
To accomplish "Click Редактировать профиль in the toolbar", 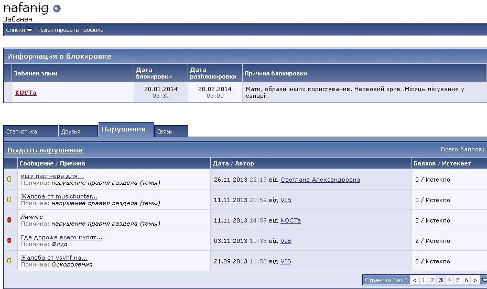I will [x=70, y=30].
